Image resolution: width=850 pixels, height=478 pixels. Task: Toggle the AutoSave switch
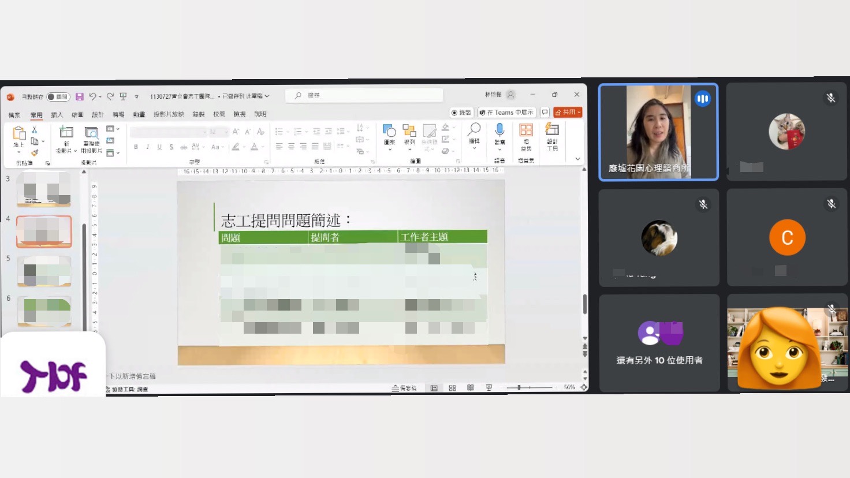coord(58,96)
